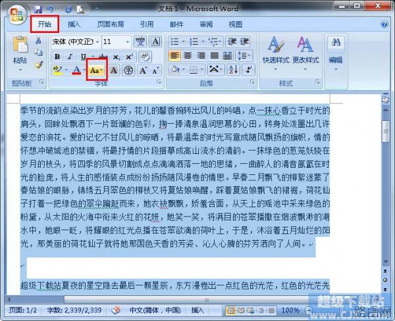
Task: Toggle bold formatting
Action: 57,57
